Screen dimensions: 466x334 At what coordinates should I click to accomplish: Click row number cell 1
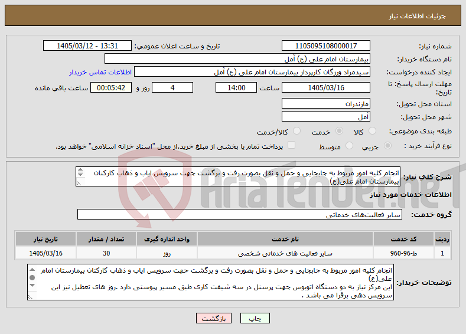(442, 253)
